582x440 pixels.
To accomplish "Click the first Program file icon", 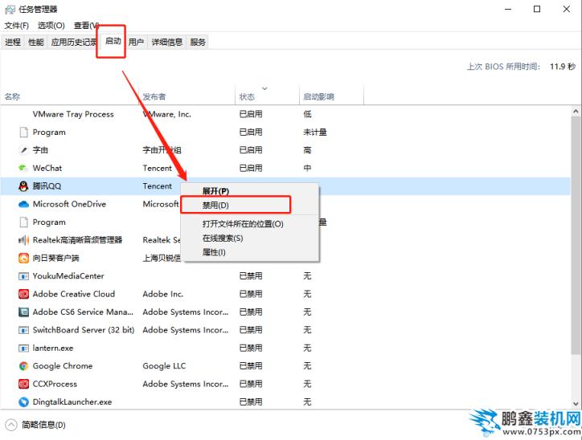I will pyautogui.click(x=23, y=132).
